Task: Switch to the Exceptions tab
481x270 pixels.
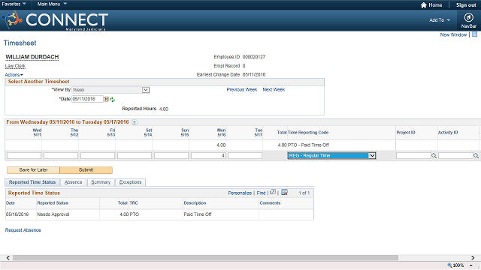Action: click(130, 182)
